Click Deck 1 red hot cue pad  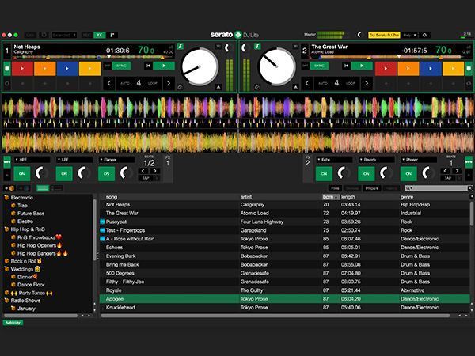pyautogui.click(x=23, y=67)
